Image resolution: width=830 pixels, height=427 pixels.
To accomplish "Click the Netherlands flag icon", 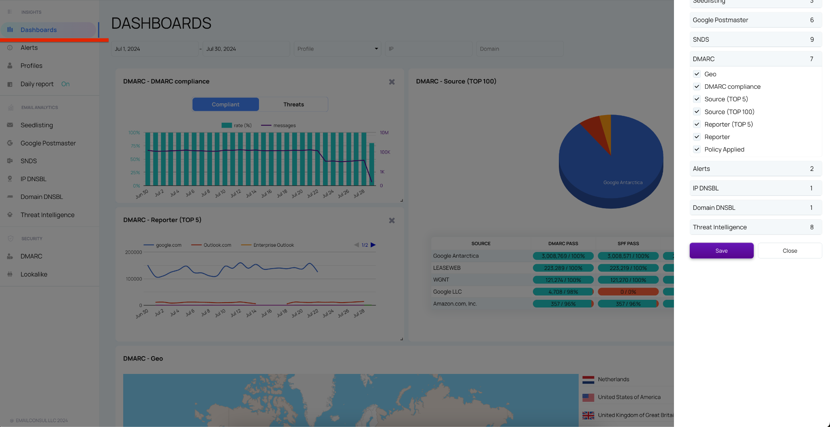I will coord(588,380).
